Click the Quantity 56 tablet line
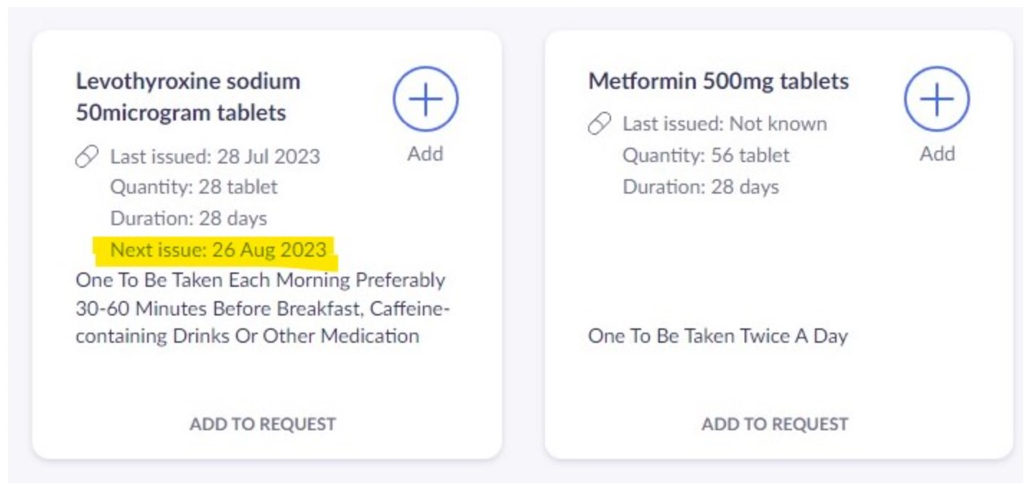Screen dimensions: 1034x489 tap(706, 156)
